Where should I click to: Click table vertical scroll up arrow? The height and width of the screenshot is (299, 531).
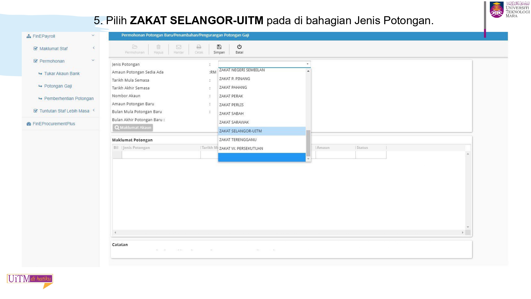pos(468,154)
